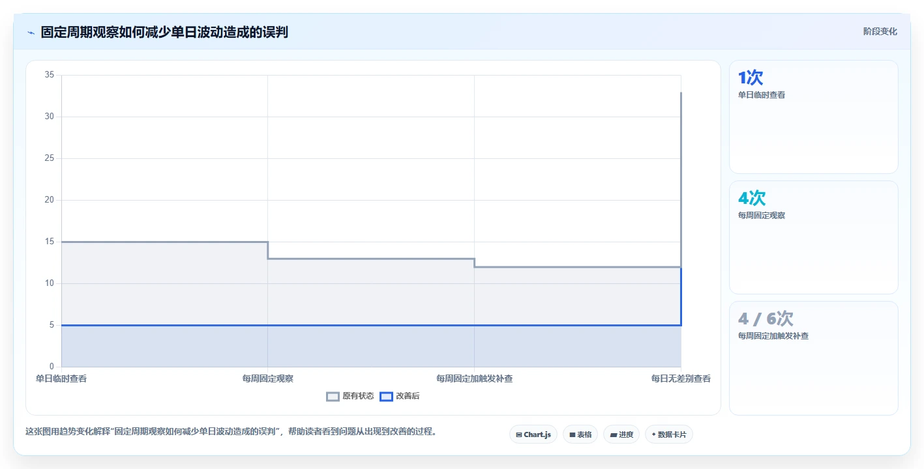Click the card caption 每周固定观察
The height and width of the screenshot is (469, 924).
coord(762,216)
